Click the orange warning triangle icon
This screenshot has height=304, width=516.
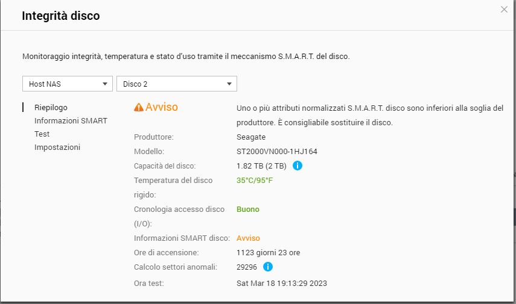click(x=139, y=107)
